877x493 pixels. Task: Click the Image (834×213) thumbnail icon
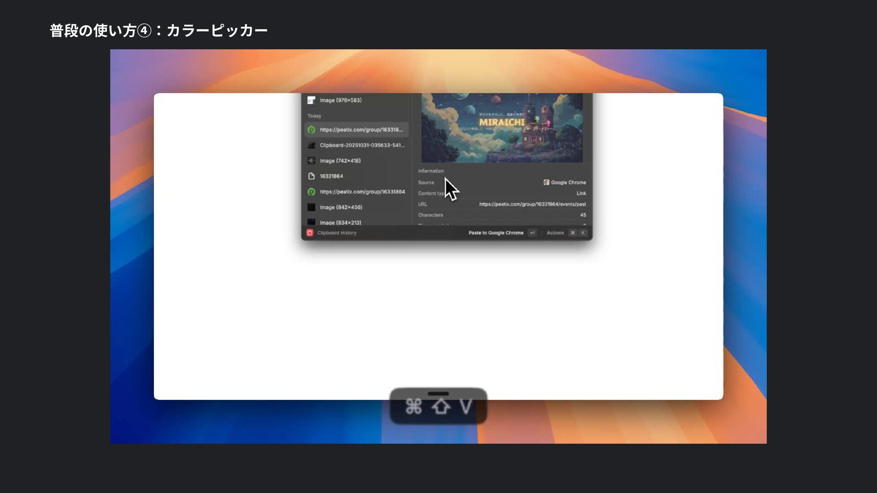[x=311, y=222]
